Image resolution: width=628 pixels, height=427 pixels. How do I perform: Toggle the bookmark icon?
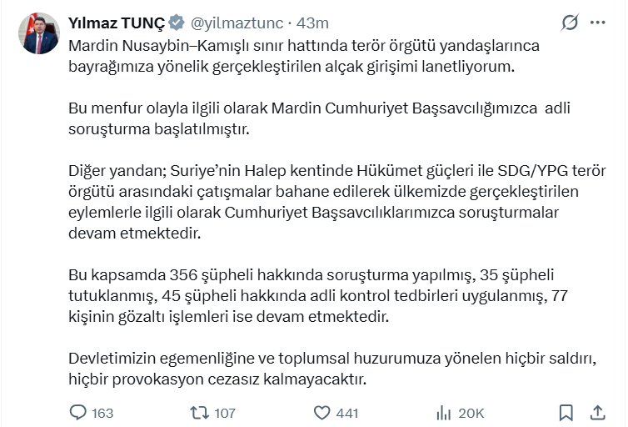(x=566, y=412)
